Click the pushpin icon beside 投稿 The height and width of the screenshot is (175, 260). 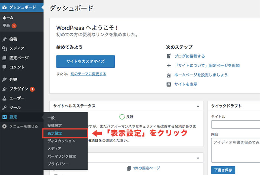point(4,39)
